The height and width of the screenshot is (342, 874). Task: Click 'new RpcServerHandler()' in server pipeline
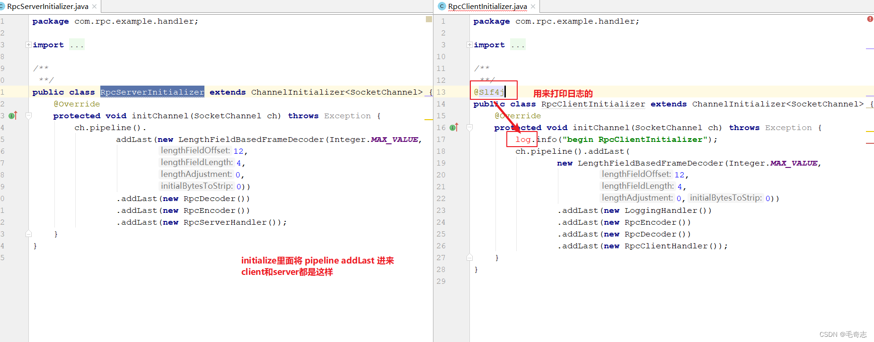coord(222,222)
